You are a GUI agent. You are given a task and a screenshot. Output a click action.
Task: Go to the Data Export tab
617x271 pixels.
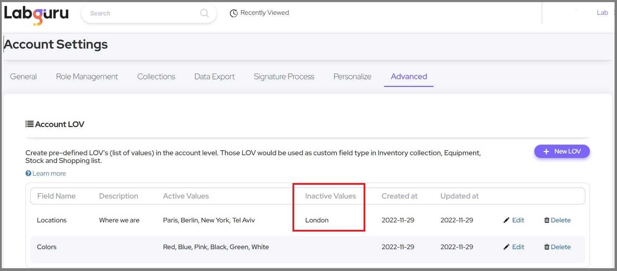pos(214,77)
